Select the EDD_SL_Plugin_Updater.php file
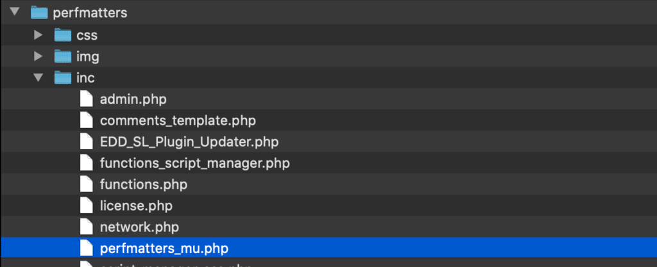The width and height of the screenshot is (657, 267). pyautogui.click(x=189, y=142)
